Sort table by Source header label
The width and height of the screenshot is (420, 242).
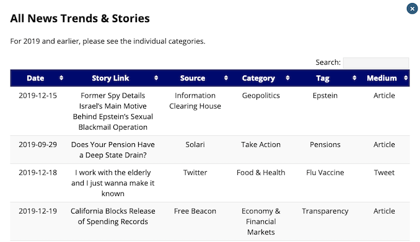click(x=193, y=78)
